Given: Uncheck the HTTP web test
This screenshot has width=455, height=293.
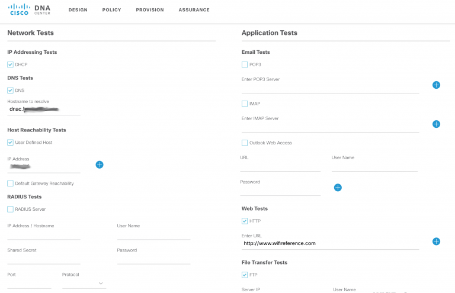Looking at the screenshot, I should click(245, 221).
